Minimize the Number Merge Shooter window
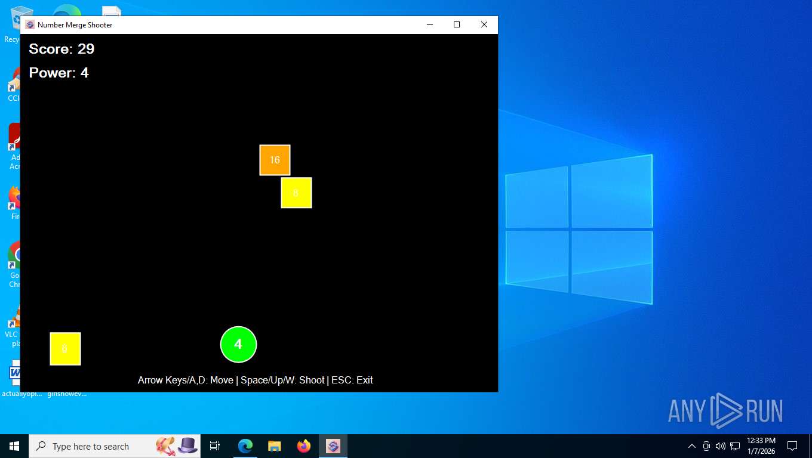Image resolution: width=812 pixels, height=458 pixels. coord(429,25)
